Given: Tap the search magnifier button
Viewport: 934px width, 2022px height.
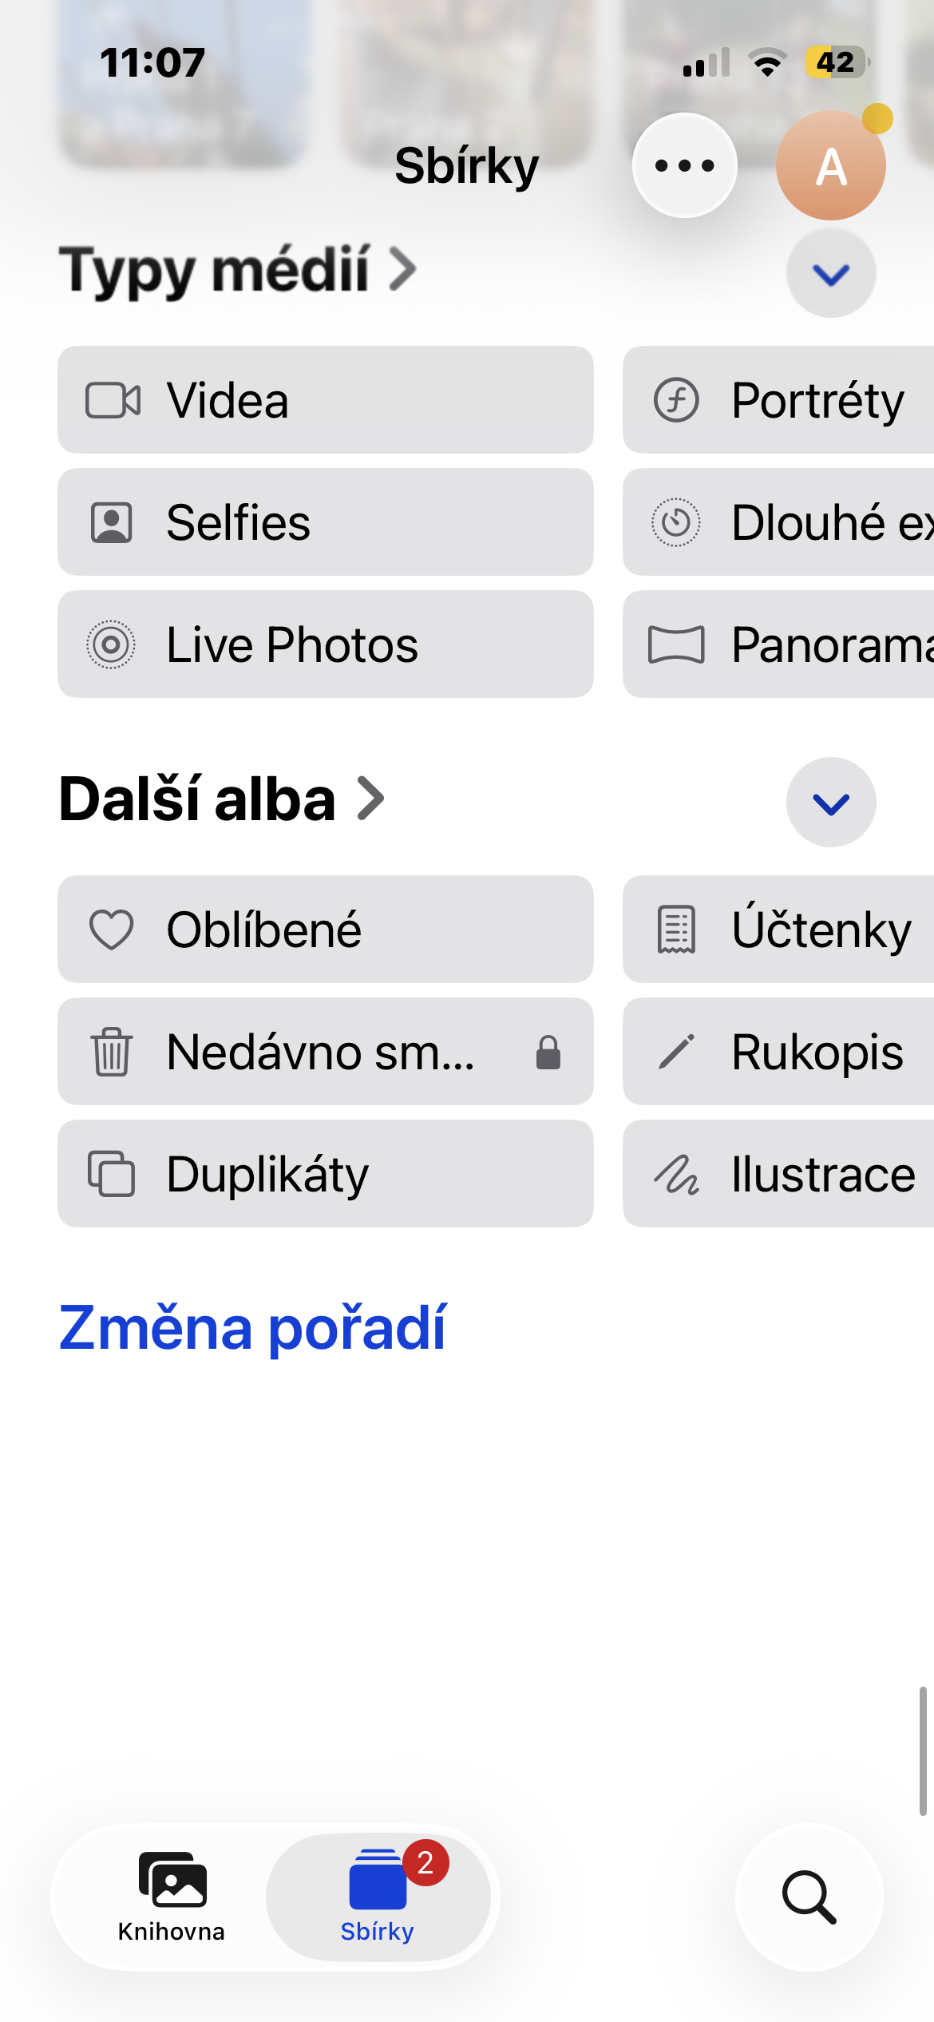Looking at the screenshot, I should 809,1897.
